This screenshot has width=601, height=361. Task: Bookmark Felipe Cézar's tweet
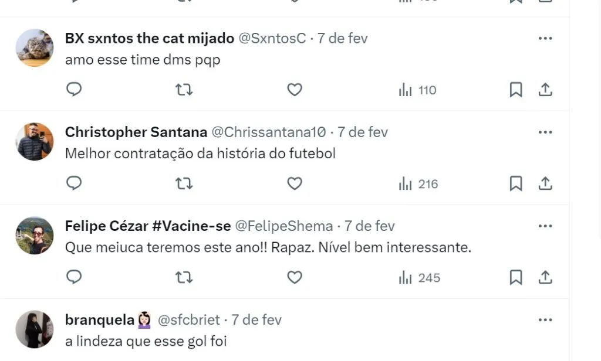pyautogui.click(x=515, y=277)
